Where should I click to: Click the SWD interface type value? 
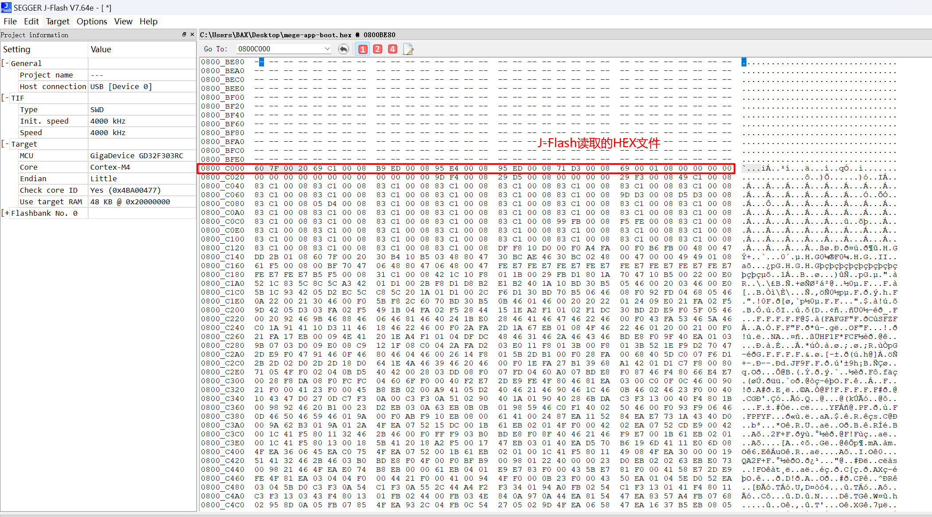[97, 109]
